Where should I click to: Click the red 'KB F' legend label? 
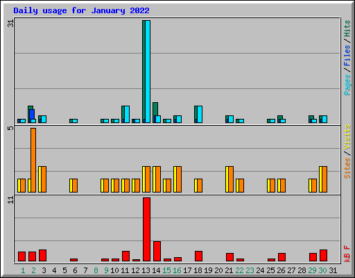click(x=347, y=254)
